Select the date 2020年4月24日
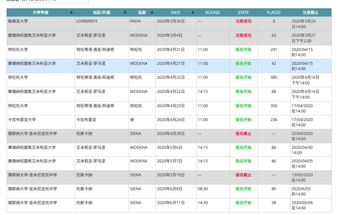This screenshot has width=340, height=215. [171, 120]
